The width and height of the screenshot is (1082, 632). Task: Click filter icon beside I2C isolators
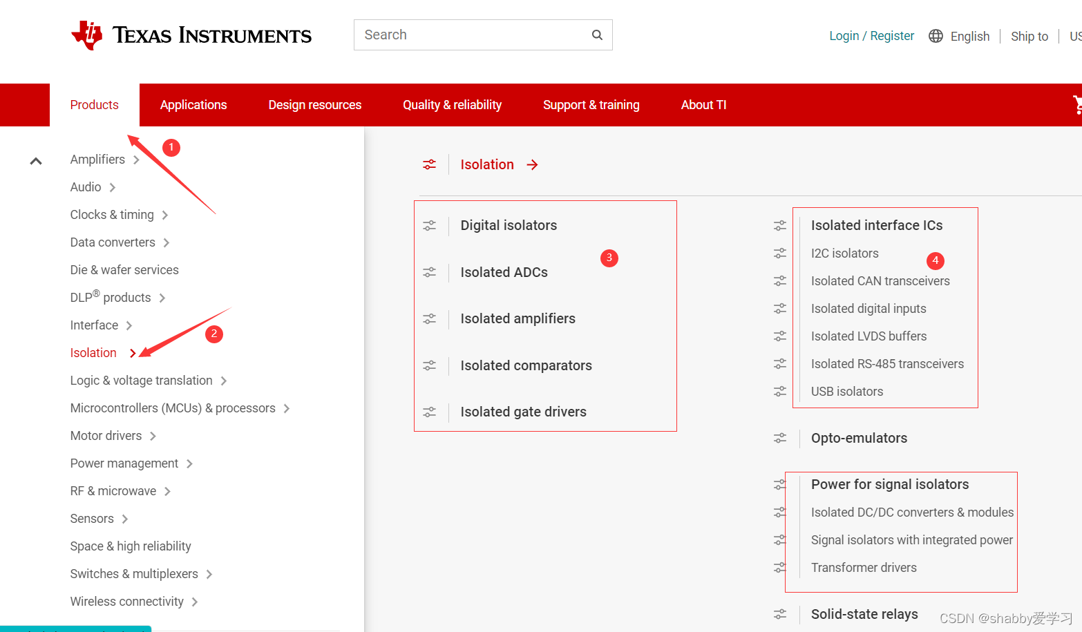780,253
